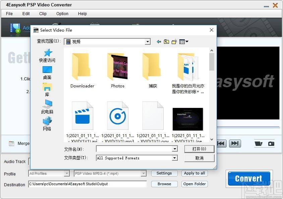283x199 pixels.
Task: Close the Select Video File dialog
Action: point(212,30)
